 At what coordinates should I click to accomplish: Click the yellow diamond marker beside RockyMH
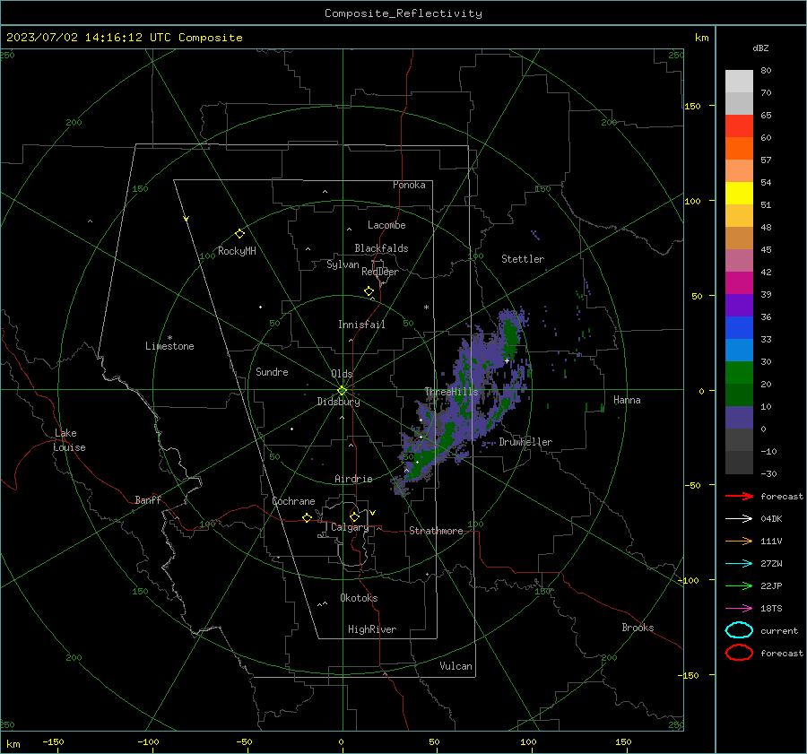point(239,234)
